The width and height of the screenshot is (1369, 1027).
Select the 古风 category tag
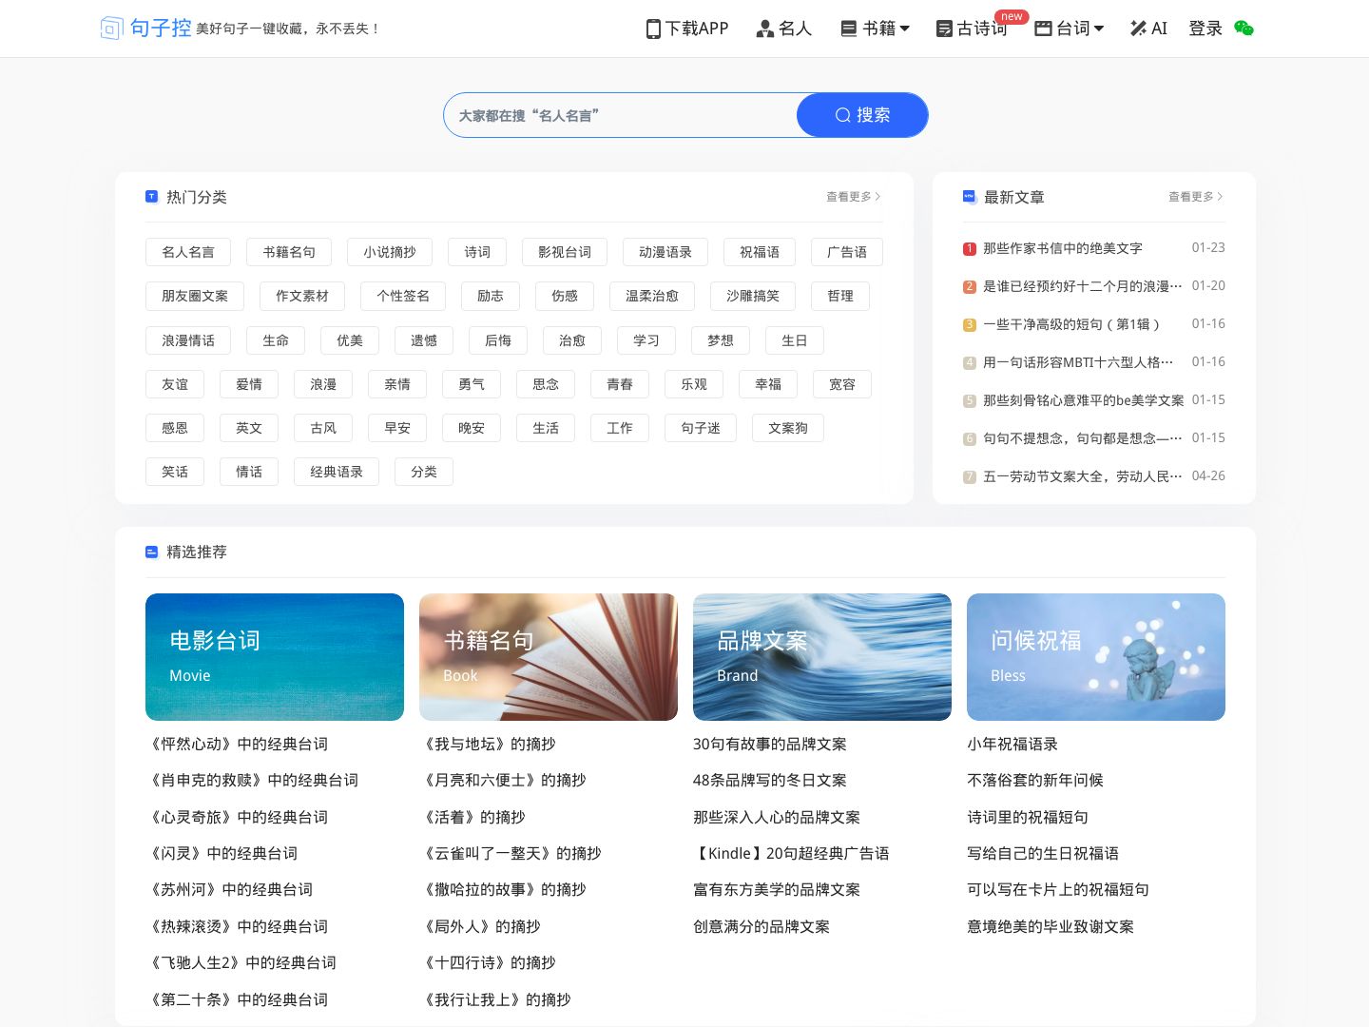(x=323, y=428)
